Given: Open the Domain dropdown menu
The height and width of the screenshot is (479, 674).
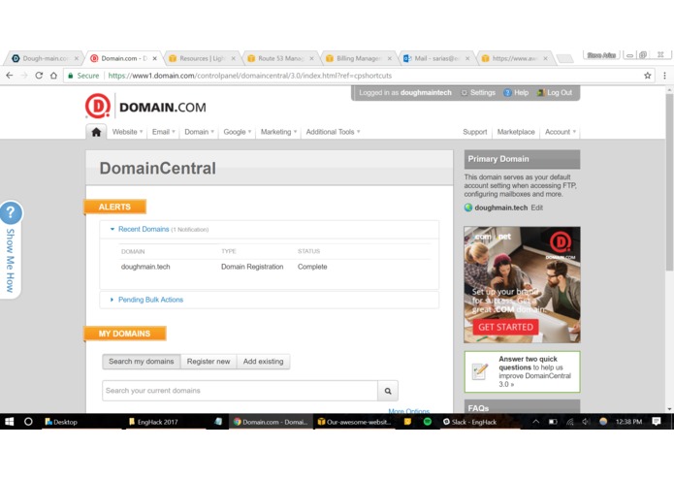Looking at the screenshot, I should tap(199, 132).
